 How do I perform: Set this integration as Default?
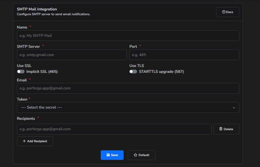click(141, 155)
